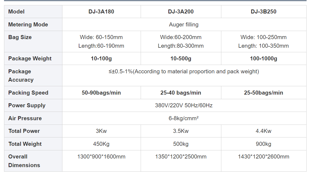316x176 pixels.
Task: Click the 10-100g package weight value
Action: coord(101,58)
